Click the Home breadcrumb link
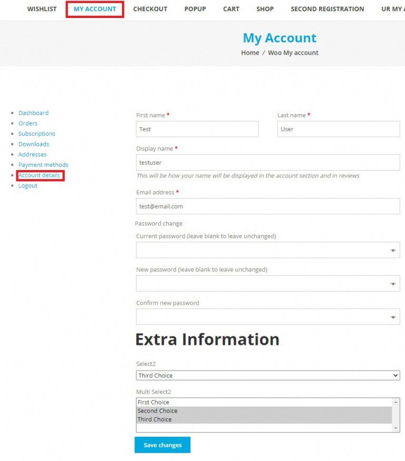 pyautogui.click(x=250, y=53)
